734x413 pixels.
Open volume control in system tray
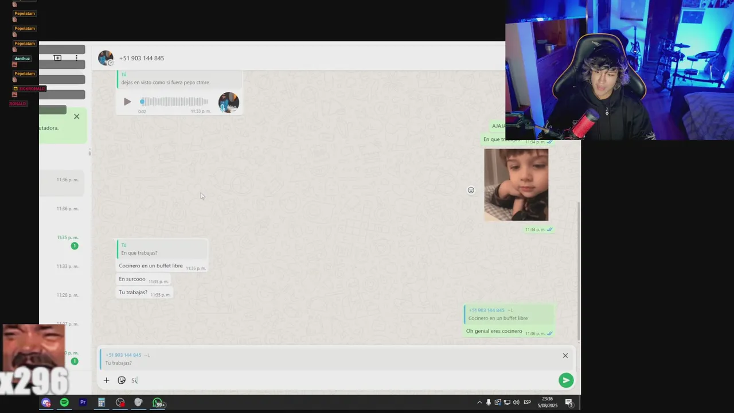point(516,403)
